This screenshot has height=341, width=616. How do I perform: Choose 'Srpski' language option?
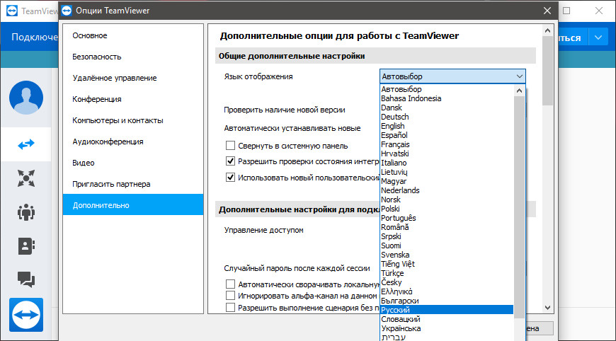coord(447,236)
